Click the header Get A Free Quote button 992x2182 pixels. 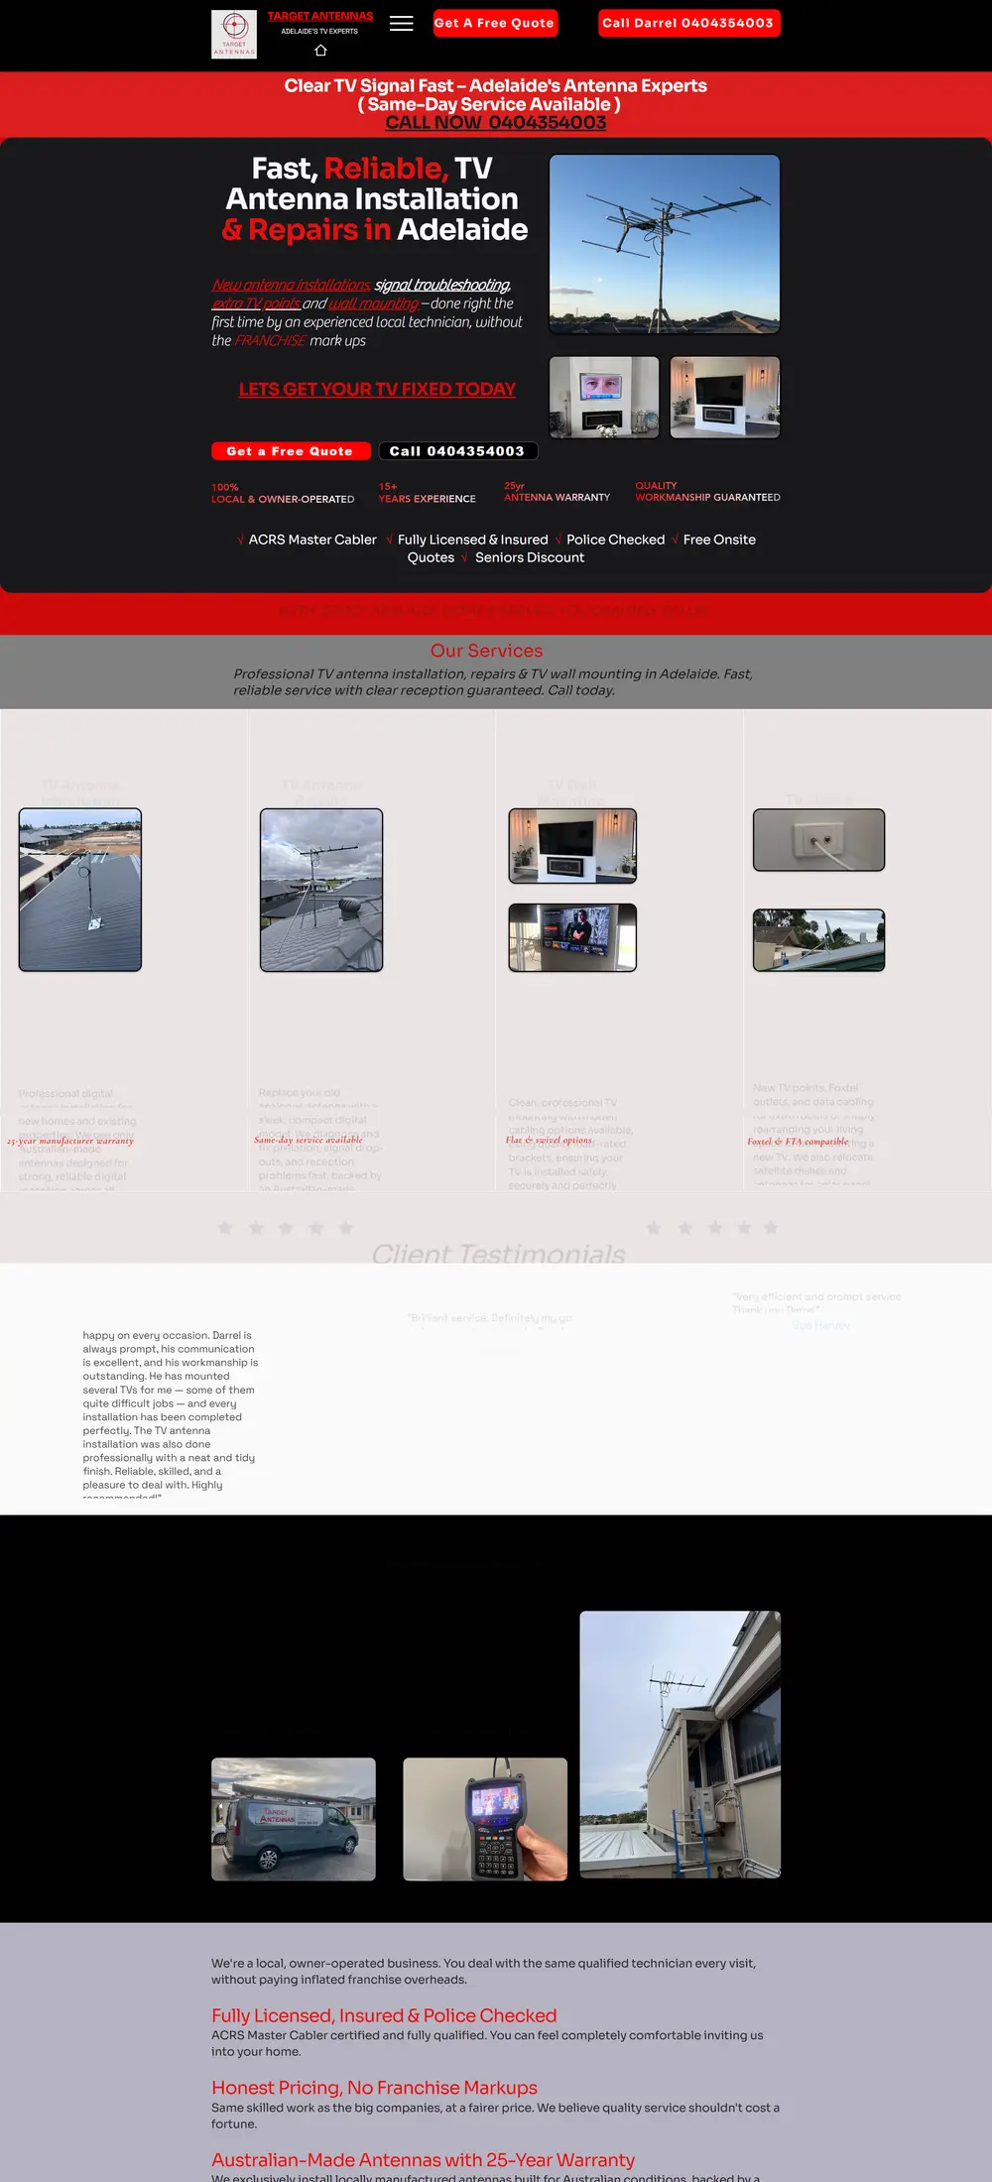(495, 23)
